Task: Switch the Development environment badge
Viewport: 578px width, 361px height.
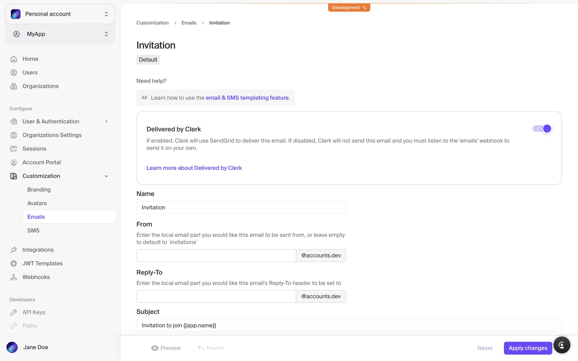Action: click(349, 8)
